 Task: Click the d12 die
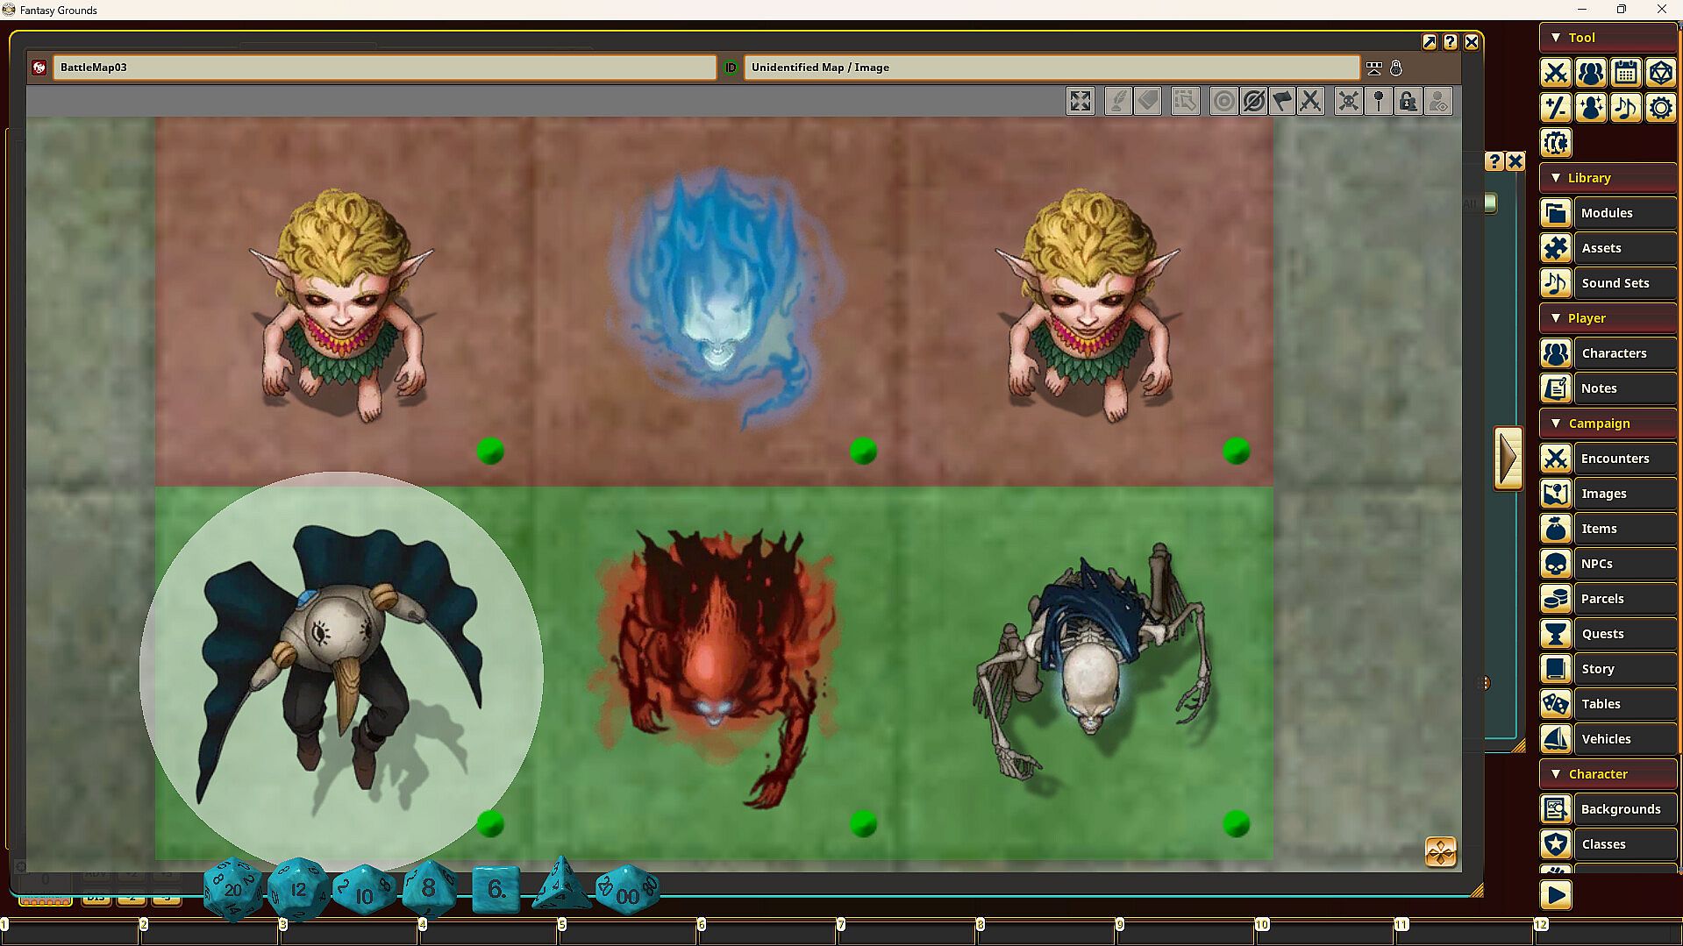click(x=298, y=889)
